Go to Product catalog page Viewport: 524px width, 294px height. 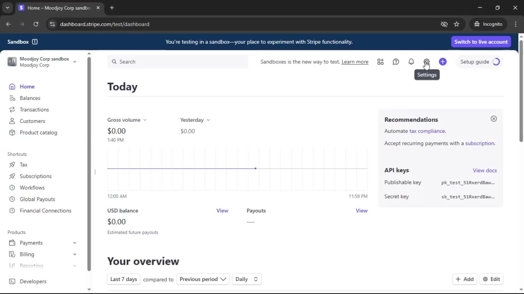click(x=38, y=133)
